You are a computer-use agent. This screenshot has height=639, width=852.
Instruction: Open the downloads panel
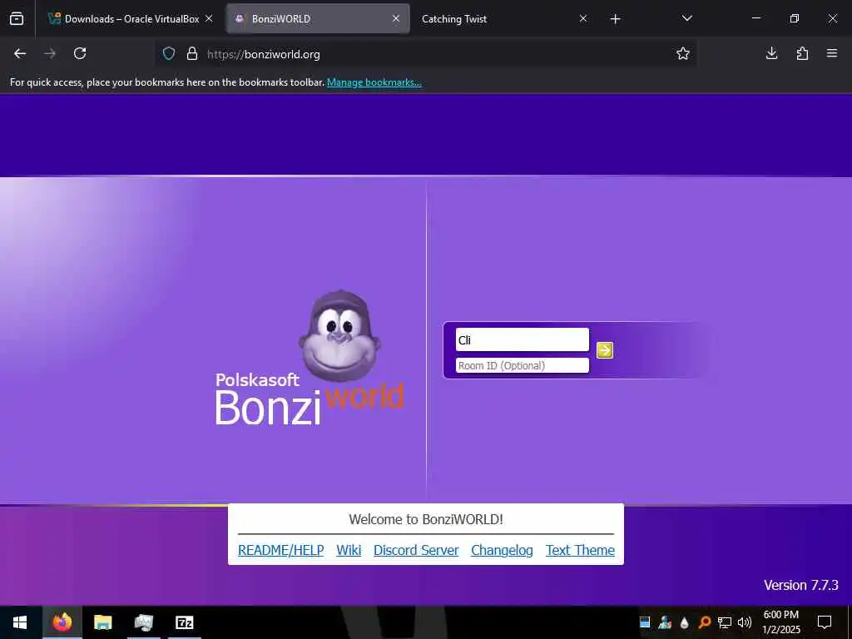771,53
